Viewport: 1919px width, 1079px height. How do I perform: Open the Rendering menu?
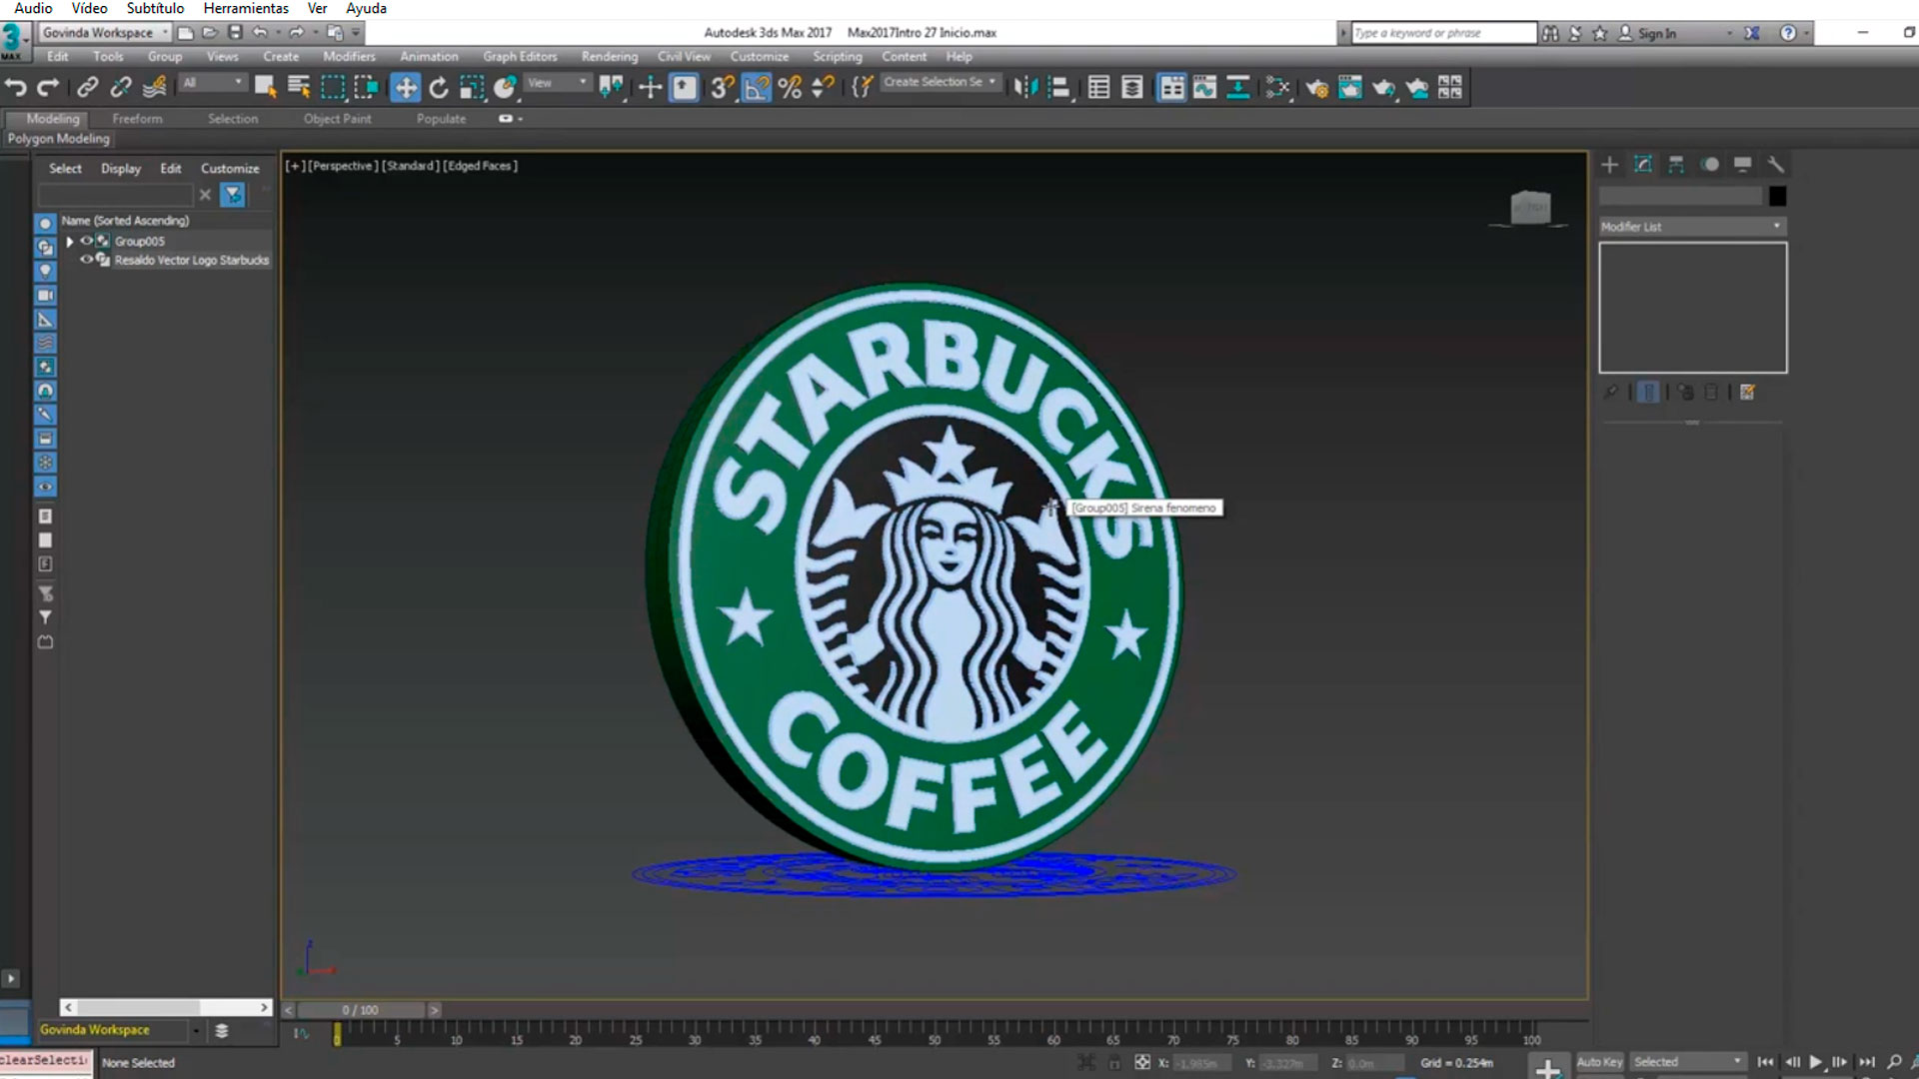point(610,57)
